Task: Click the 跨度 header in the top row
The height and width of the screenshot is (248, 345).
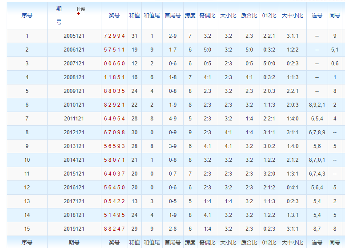Action: [190, 16]
